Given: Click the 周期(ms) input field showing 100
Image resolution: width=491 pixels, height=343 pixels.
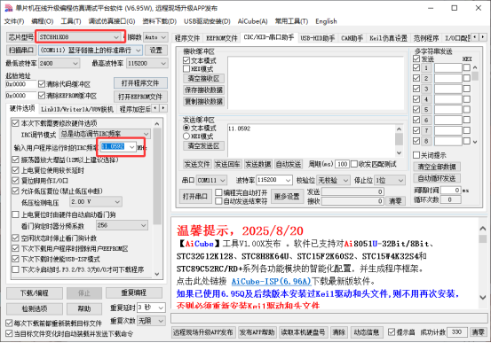Looking at the screenshot, I should 342,164.
